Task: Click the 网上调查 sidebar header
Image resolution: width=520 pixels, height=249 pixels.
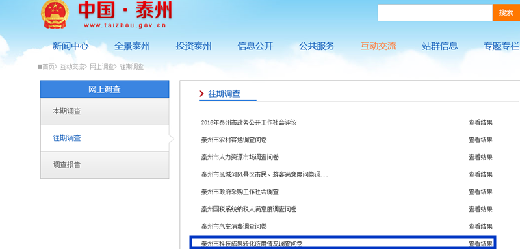Action: click(105, 89)
